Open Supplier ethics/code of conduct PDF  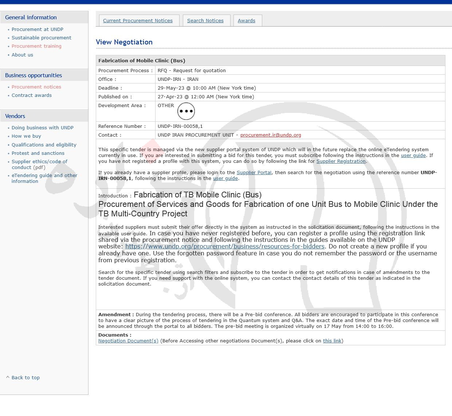39,164
